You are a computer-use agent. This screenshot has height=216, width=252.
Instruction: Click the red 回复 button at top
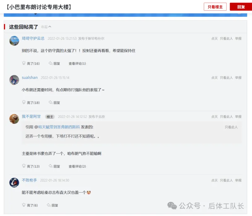point(241,7)
